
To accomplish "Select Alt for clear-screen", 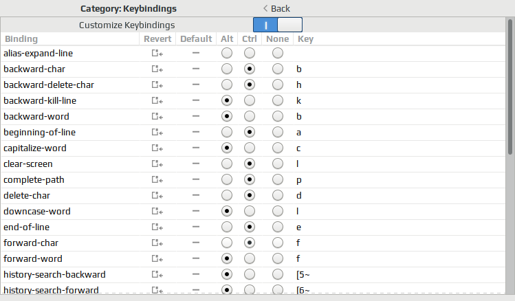I will [227, 164].
